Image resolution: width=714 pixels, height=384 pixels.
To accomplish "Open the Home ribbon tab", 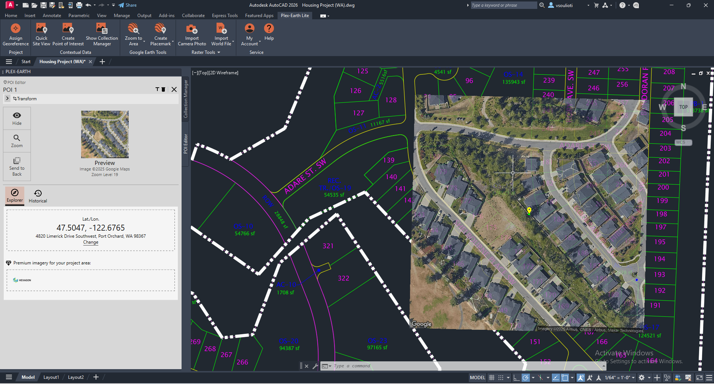I will tap(11, 16).
